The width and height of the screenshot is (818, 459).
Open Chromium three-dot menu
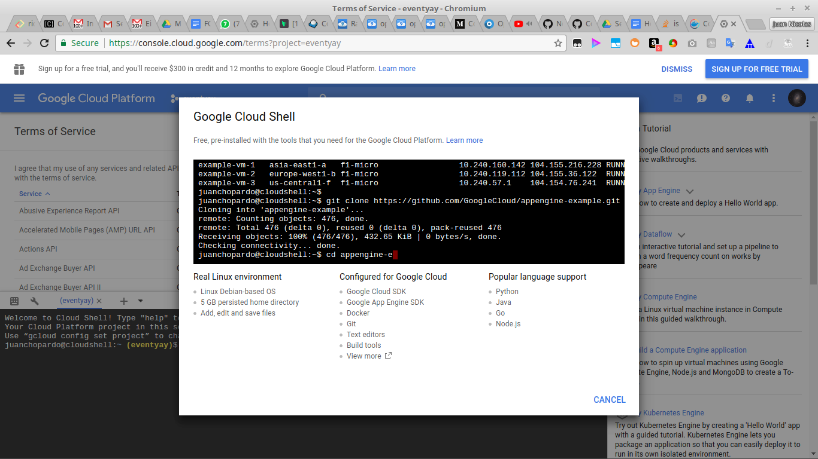coord(807,43)
